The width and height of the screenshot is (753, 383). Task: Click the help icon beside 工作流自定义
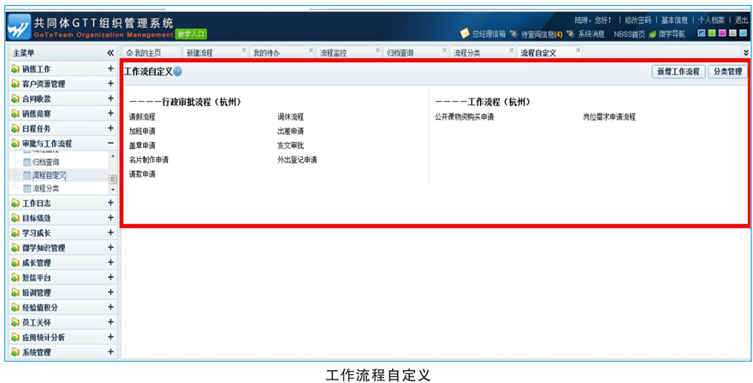pos(178,72)
